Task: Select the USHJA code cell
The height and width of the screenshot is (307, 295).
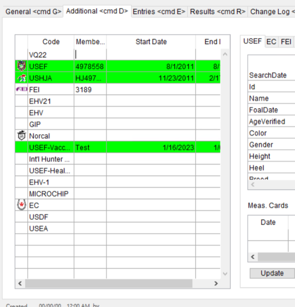Action: tap(51, 78)
